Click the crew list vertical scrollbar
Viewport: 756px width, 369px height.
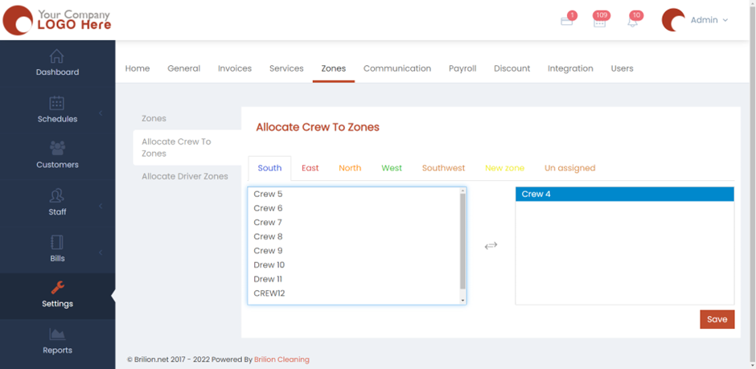click(x=462, y=241)
